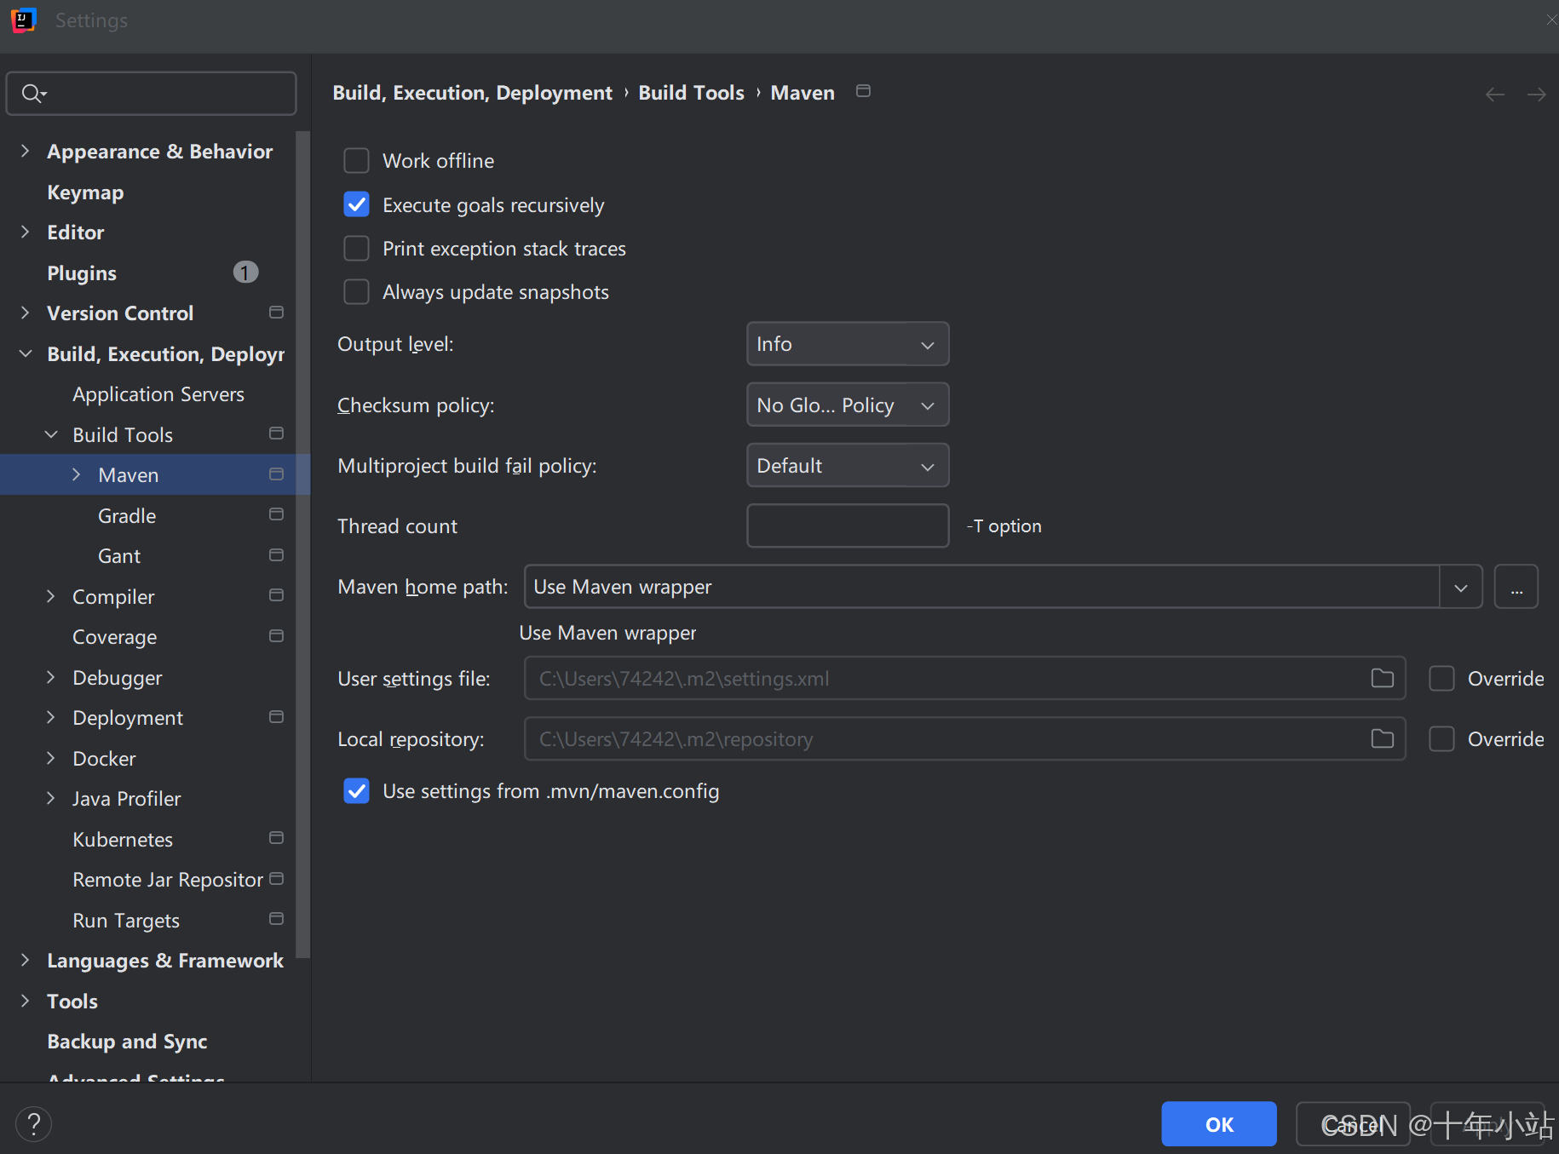Expand the Debugger node
Image resolution: width=1559 pixels, height=1154 pixels.
(x=51, y=677)
